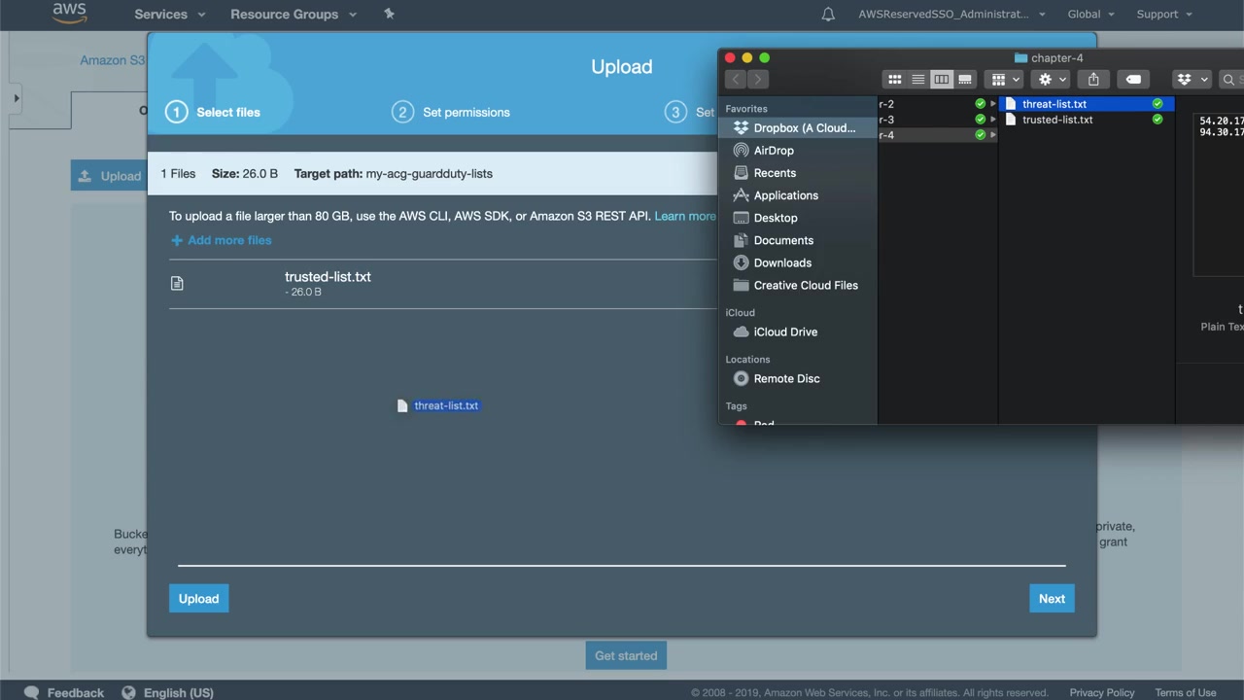Open the Privacy Policy link

1102,693
